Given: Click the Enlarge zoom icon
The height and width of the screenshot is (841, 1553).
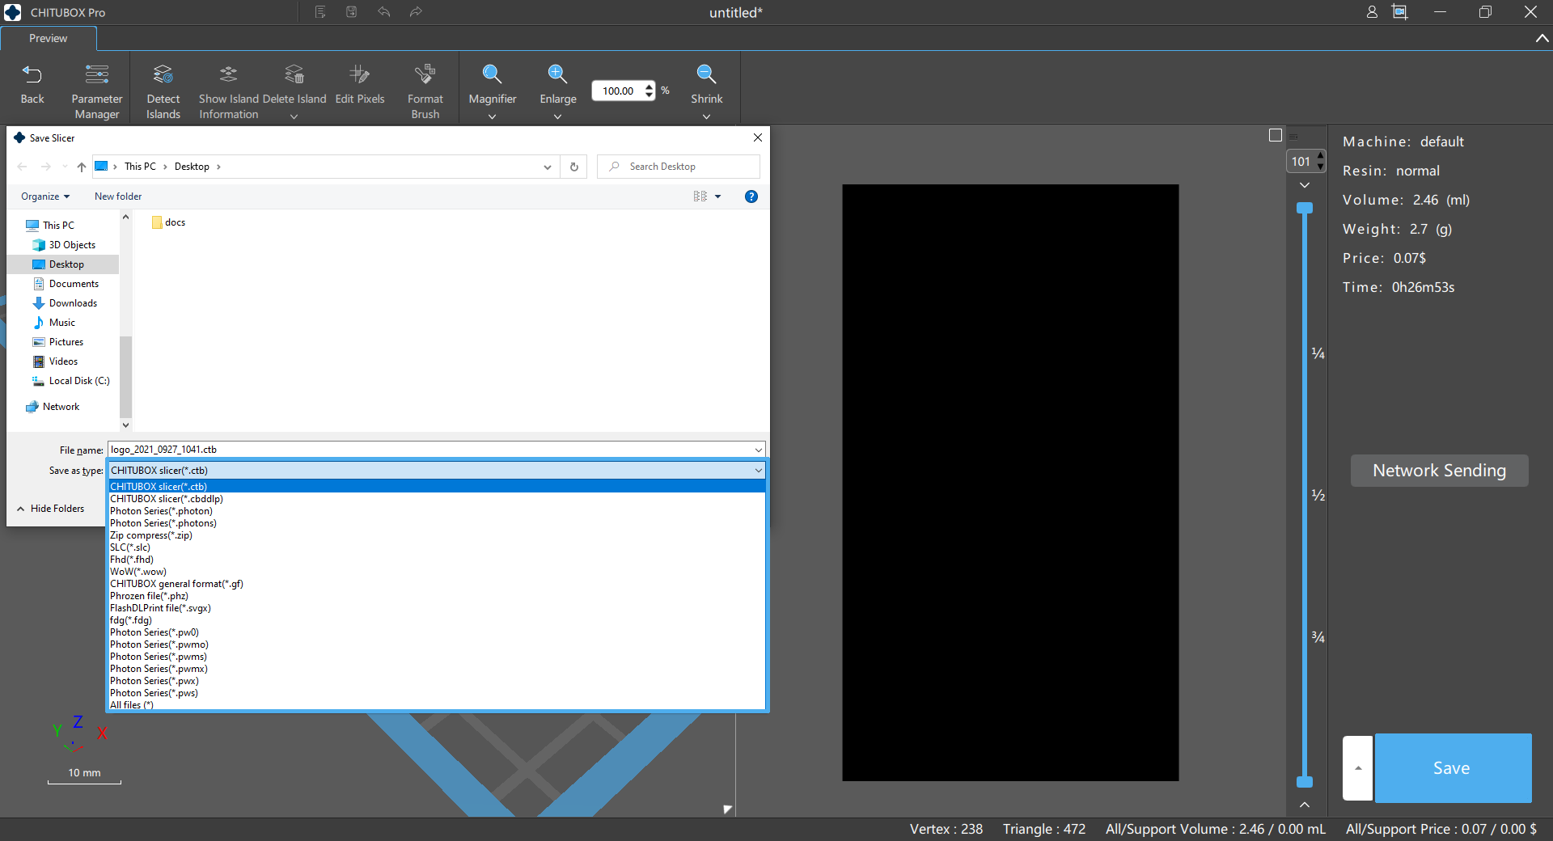Looking at the screenshot, I should pyautogui.click(x=557, y=75).
